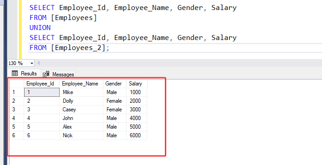Click the horizontal scrollbar left arrow
Viewport: 322px width, 165px height.
38,63
